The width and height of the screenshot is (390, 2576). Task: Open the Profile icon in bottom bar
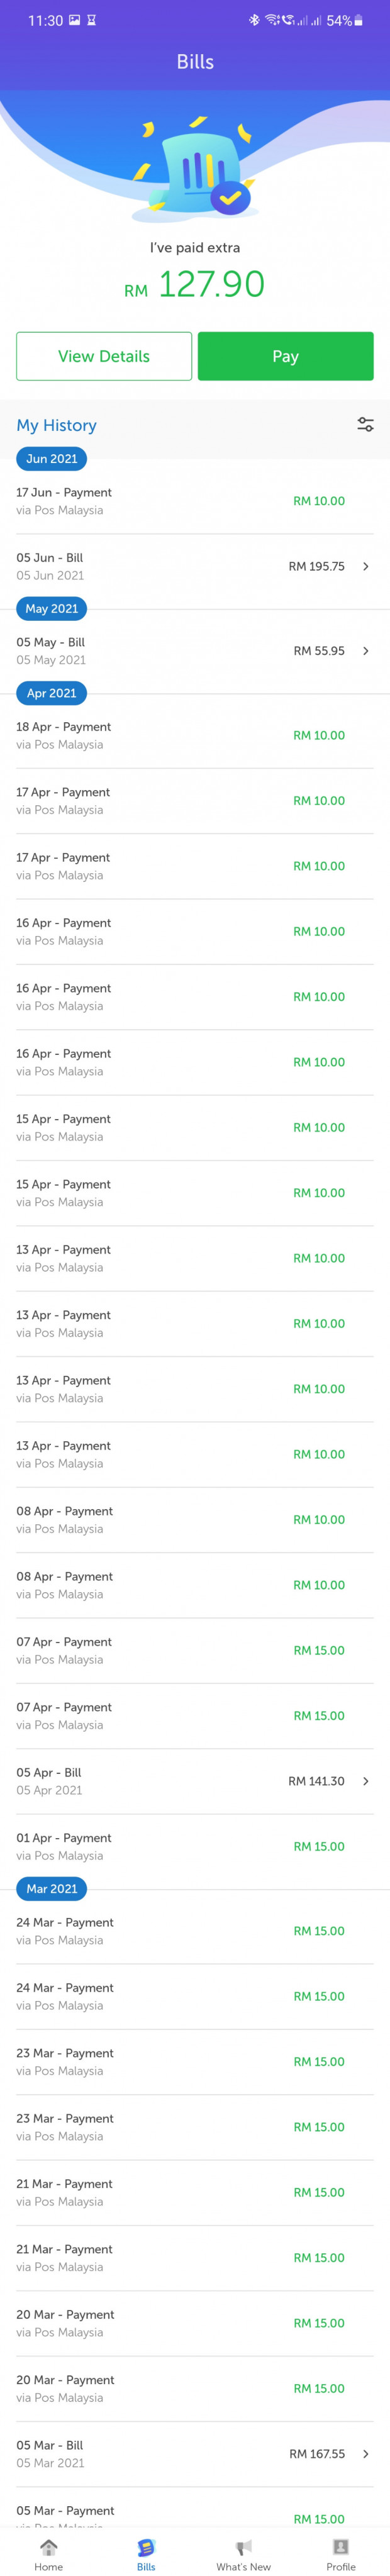click(x=341, y=2546)
